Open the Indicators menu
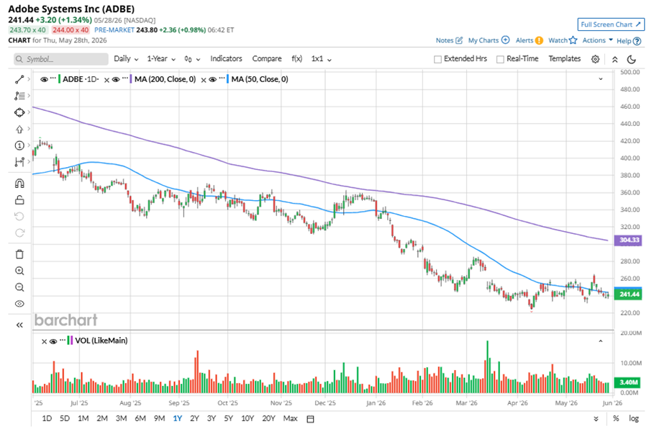 click(x=226, y=59)
